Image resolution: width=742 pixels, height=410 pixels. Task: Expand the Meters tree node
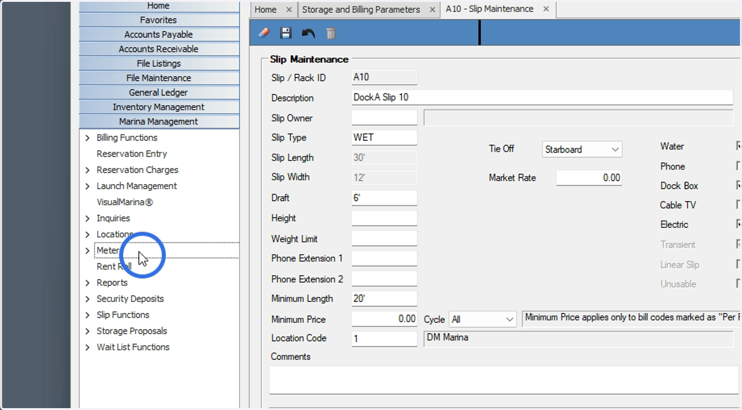pyautogui.click(x=87, y=250)
